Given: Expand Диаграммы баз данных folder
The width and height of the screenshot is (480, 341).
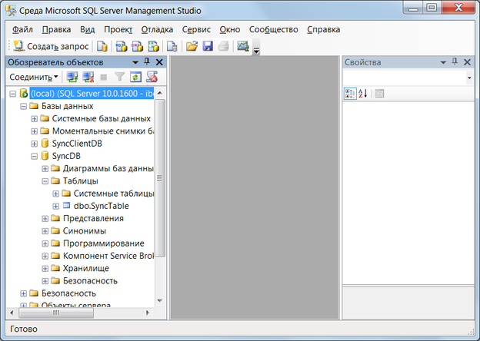Looking at the screenshot, I should [x=45, y=169].
